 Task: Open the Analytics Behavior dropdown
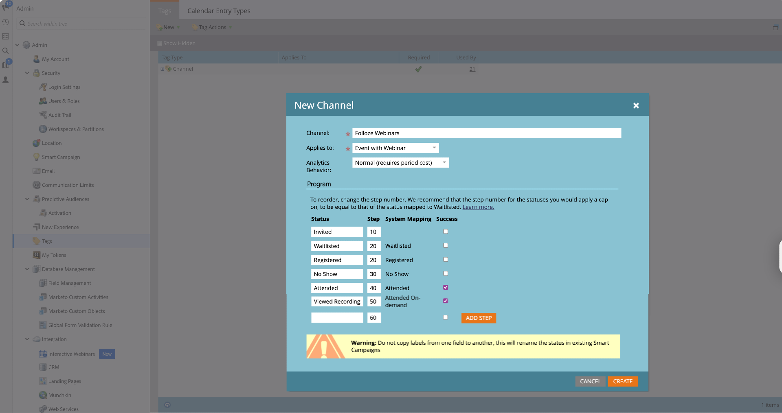pyautogui.click(x=400, y=163)
